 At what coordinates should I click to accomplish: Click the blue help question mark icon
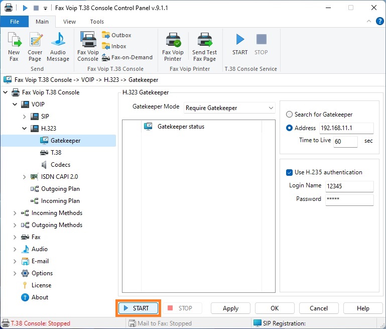[380, 22]
